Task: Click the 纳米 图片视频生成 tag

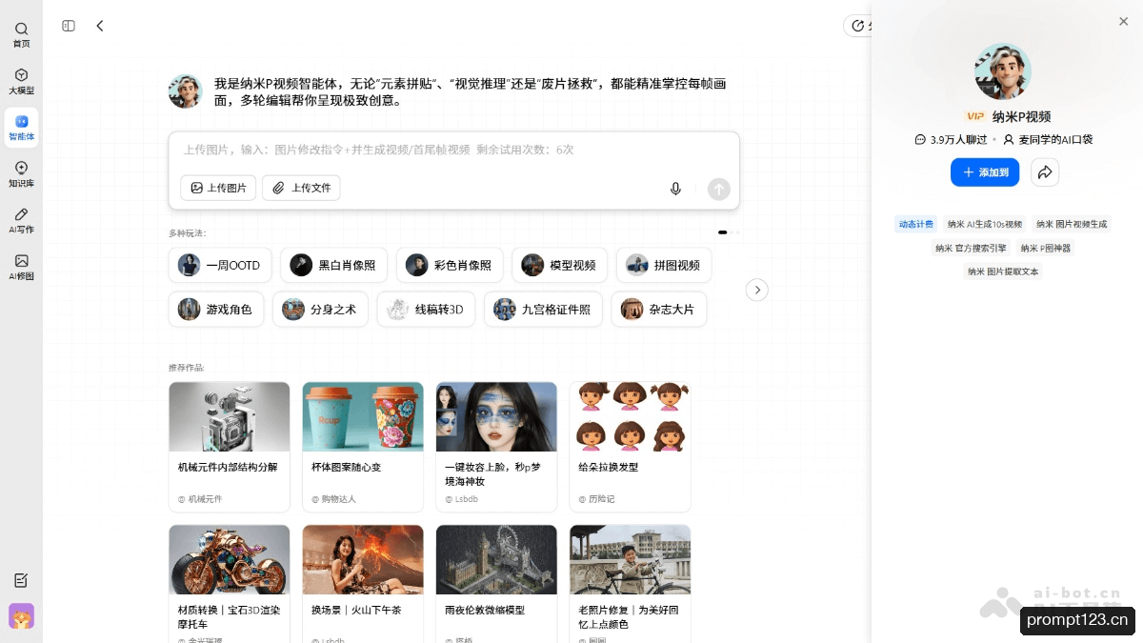Action: click(x=1072, y=224)
